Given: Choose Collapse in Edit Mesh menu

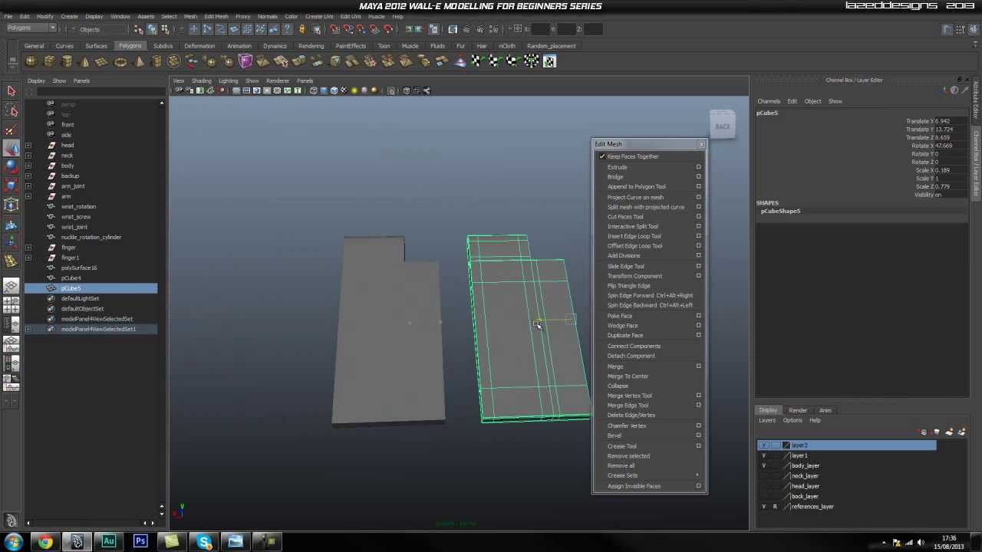Looking at the screenshot, I should tap(618, 386).
